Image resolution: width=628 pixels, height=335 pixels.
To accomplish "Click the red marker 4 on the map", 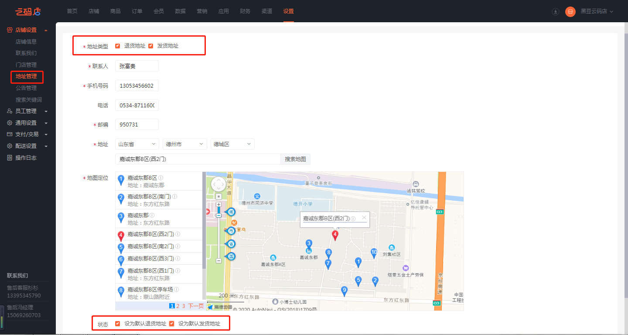I will 335,236.
